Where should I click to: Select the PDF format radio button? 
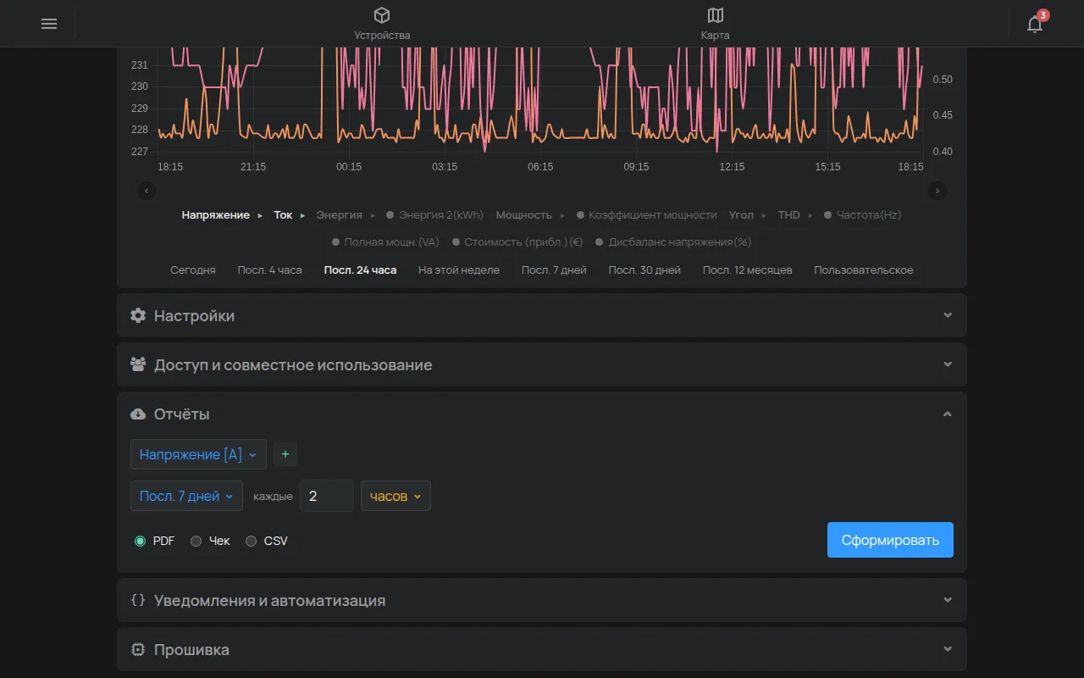pyautogui.click(x=141, y=541)
